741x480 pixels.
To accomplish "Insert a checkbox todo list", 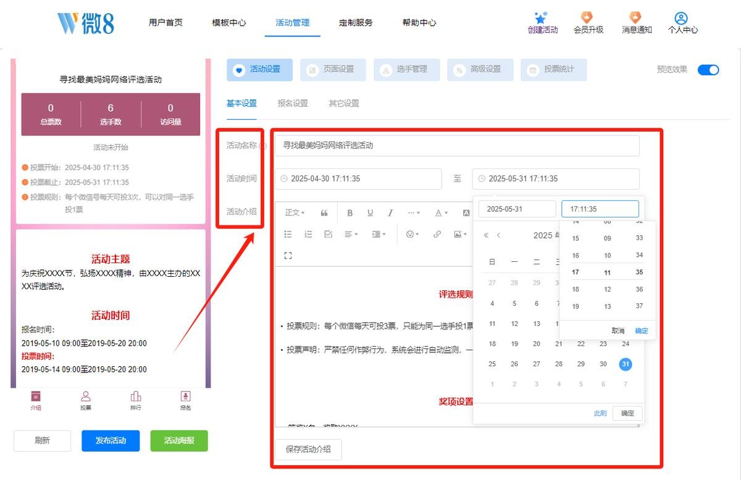I will coord(329,234).
